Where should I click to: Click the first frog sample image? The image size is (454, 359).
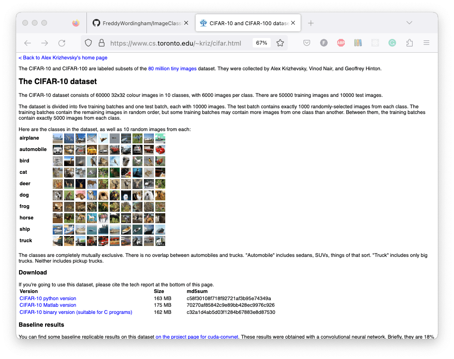(57, 207)
